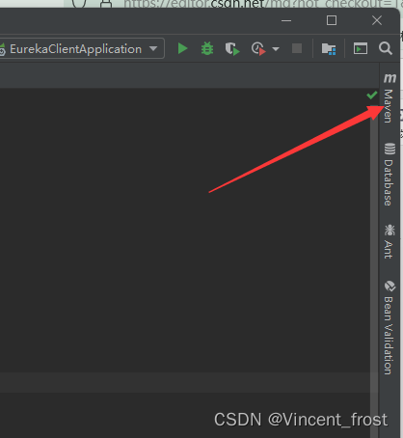Run with Coverage shield icon
The width and height of the screenshot is (403, 438).
click(231, 49)
